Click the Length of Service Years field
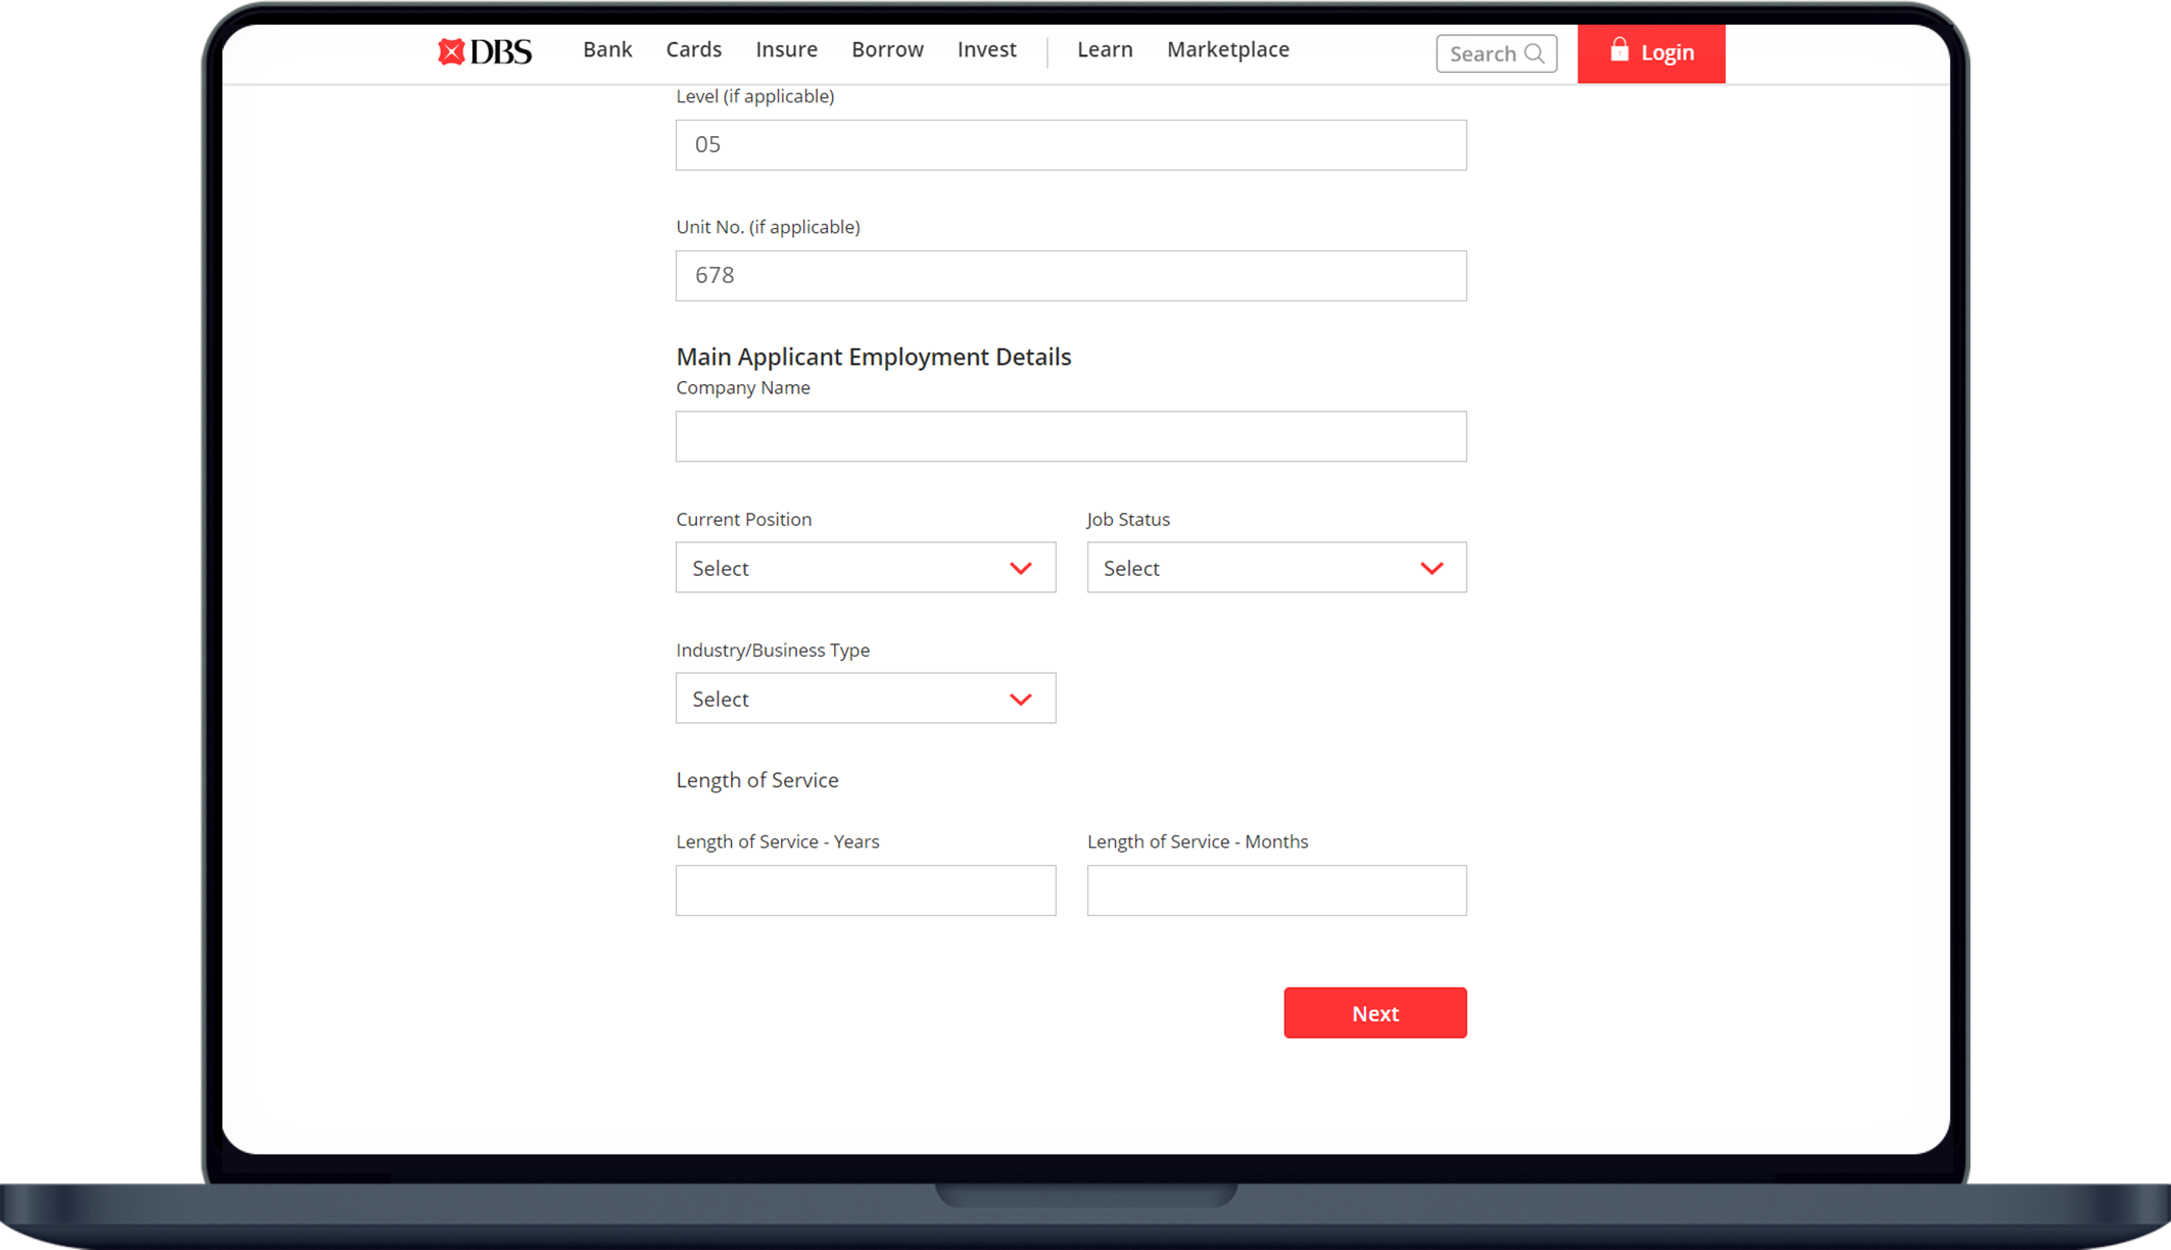Viewport: 2171px width, 1250px height. pos(865,890)
